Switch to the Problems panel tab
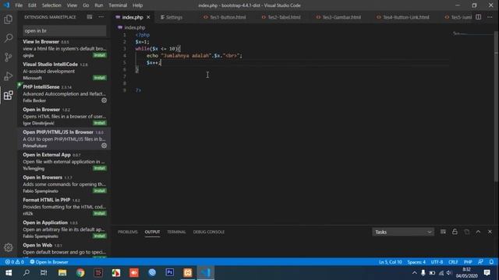Image resolution: width=499 pixels, height=280 pixels. 128,232
